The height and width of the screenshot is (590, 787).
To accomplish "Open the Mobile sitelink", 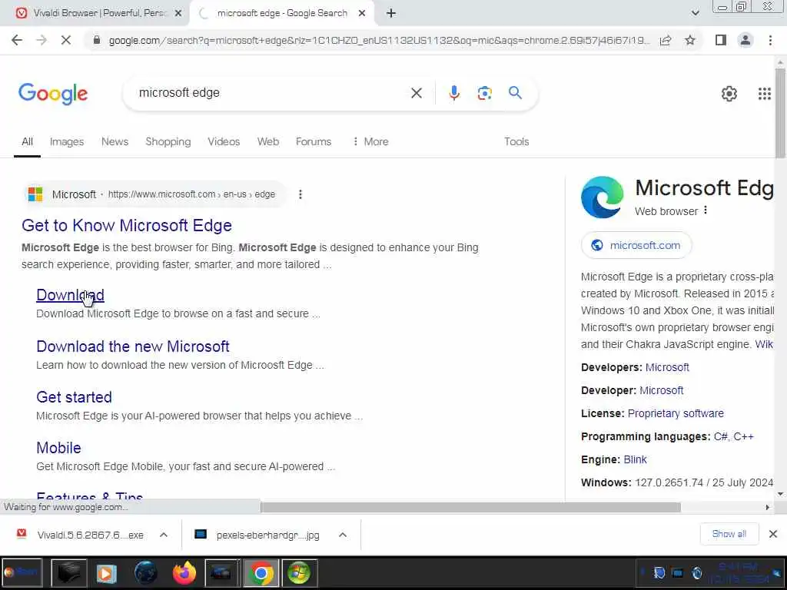I will 58,448.
